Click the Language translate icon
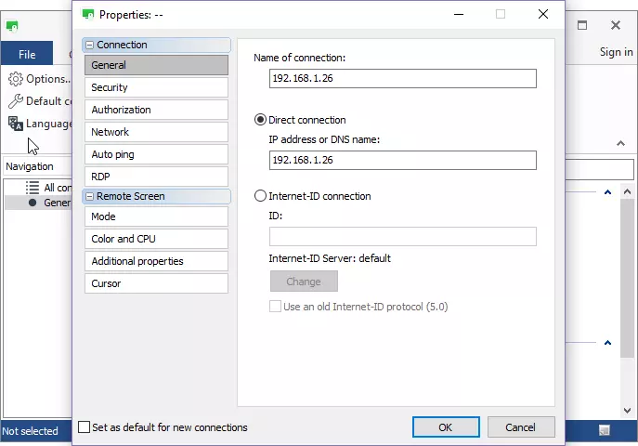The width and height of the screenshot is (638, 446). (x=15, y=124)
